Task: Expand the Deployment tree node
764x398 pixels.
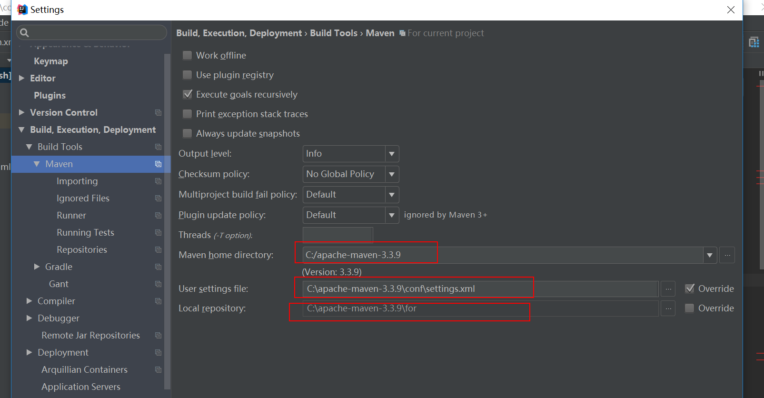Action: click(29, 352)
